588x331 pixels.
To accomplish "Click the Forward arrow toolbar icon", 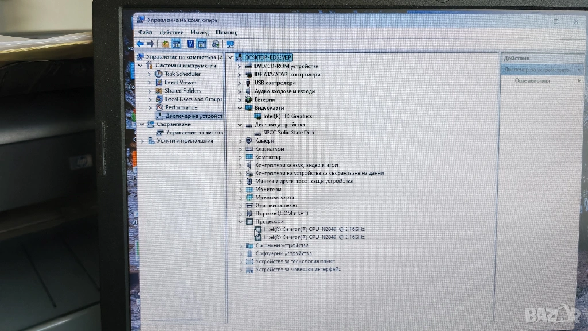I will point(151,44).
